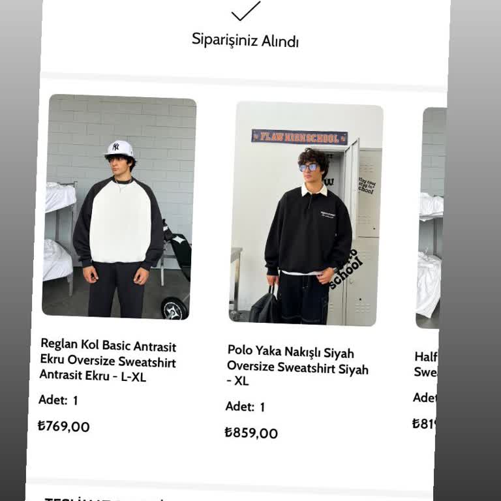Click the ₺859,00 price

pyautogui.click(x=251, y=433)
